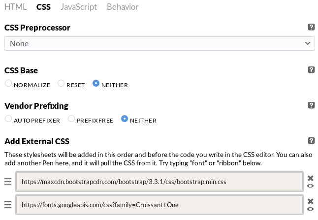Enable Autoprefixer vendor prefixing
318x220 pixels.
click(x=8, y=119)
